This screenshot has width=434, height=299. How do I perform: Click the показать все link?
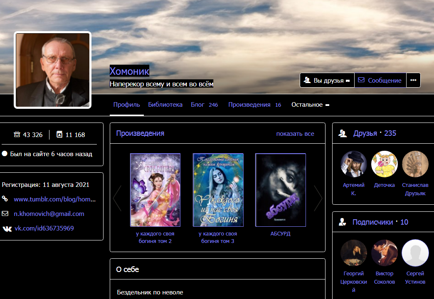tap(295, 134)
